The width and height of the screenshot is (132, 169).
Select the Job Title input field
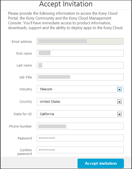pos(80,77)
